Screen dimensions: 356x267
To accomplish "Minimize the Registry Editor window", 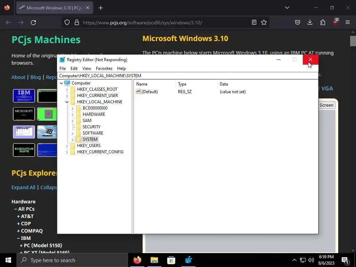I will [x=279, y=59].
